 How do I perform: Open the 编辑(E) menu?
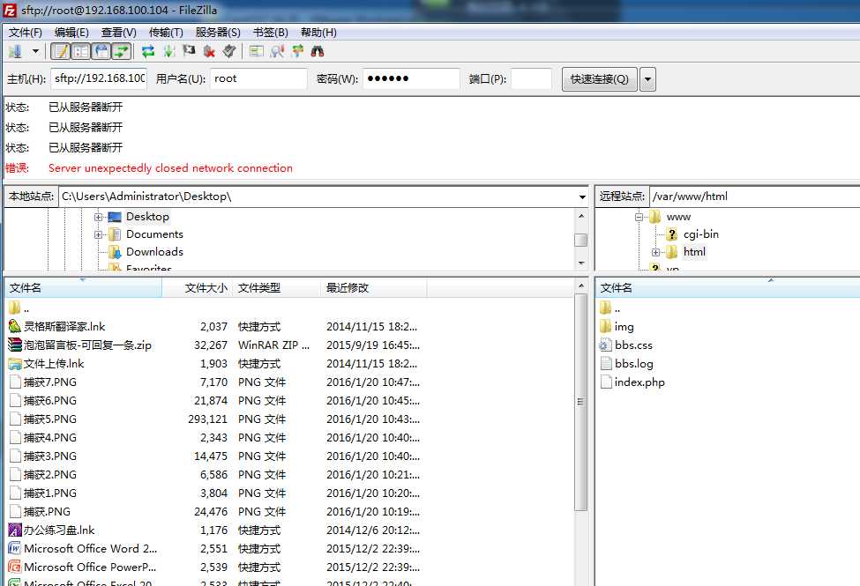71,33
